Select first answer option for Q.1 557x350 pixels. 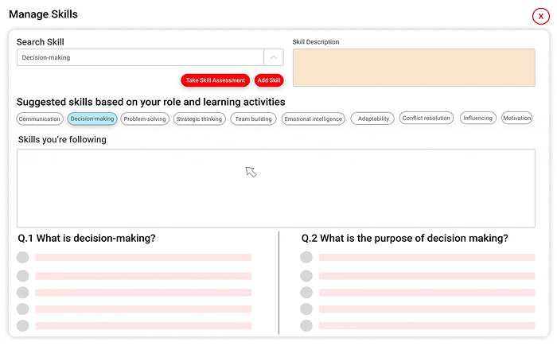pos(23,257)
